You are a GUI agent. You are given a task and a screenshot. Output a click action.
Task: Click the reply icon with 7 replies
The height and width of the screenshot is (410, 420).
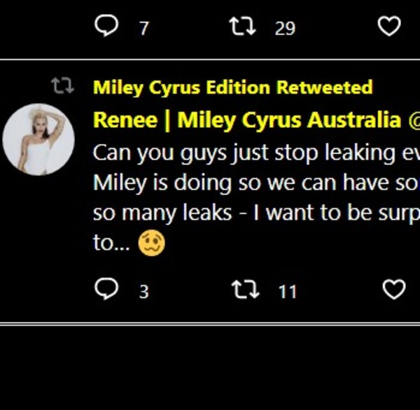105,27
